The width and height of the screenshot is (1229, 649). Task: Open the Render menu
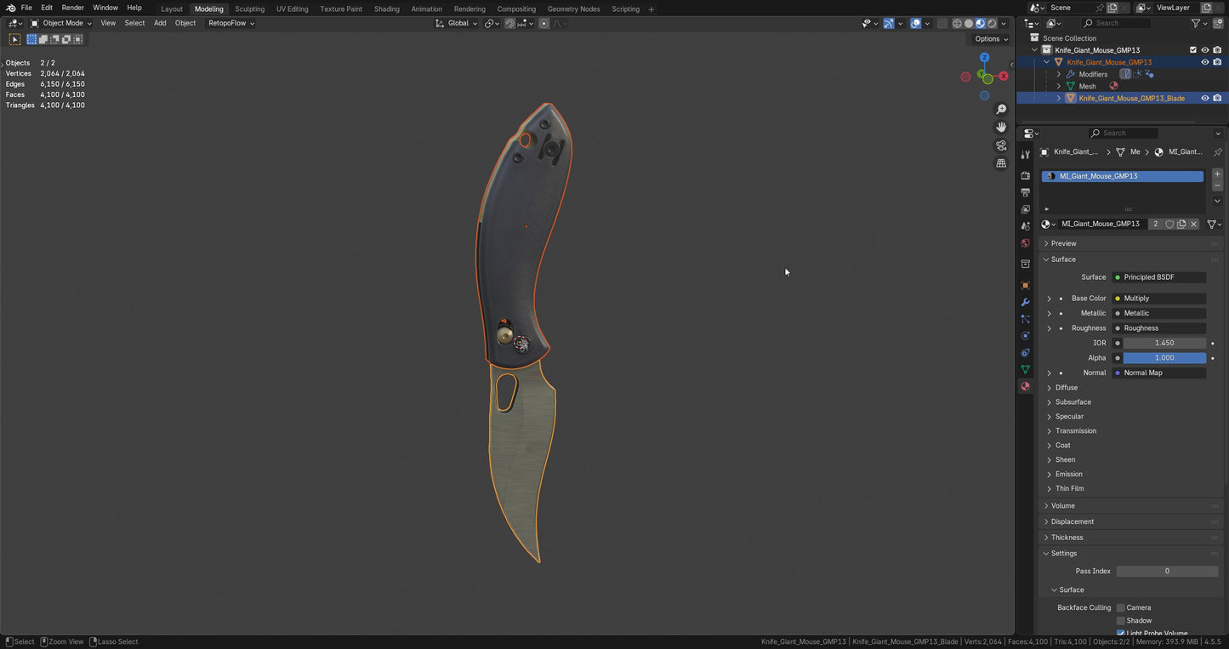coord(72,8)
